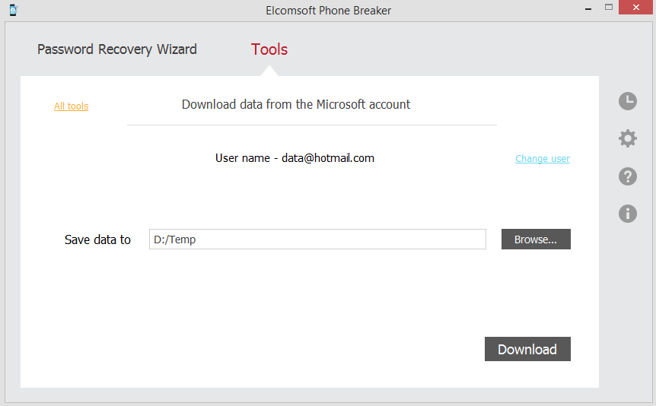Open the history clock icon
Image resolution: width=656 pixels, height=406 pixels.
point(628,101)
